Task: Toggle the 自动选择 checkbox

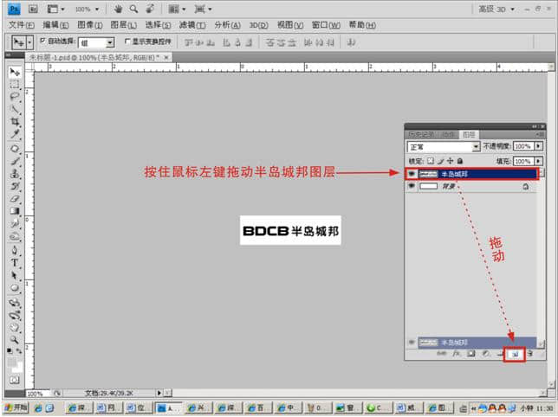Action: tap(43, 42)
